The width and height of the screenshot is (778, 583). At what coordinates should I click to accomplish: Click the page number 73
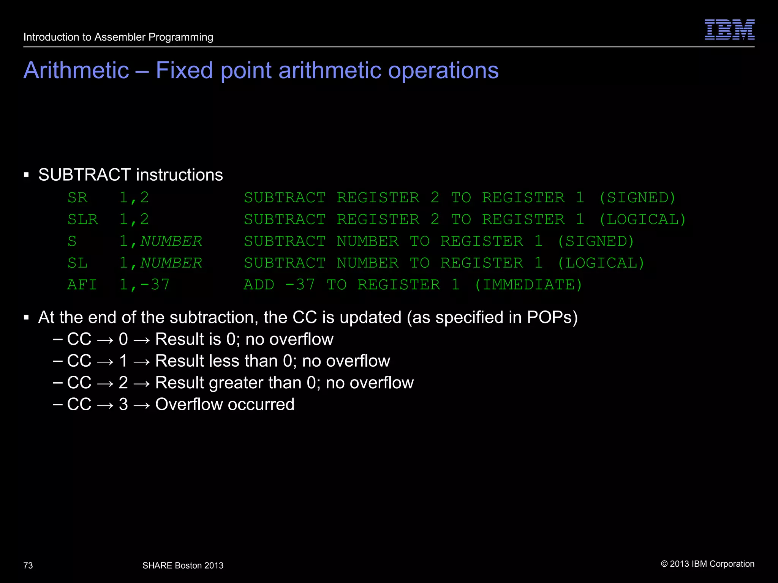(28, 566)
